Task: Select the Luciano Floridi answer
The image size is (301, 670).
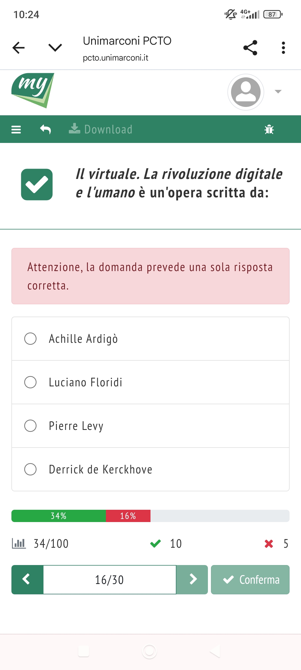Action: click(30, 382)
